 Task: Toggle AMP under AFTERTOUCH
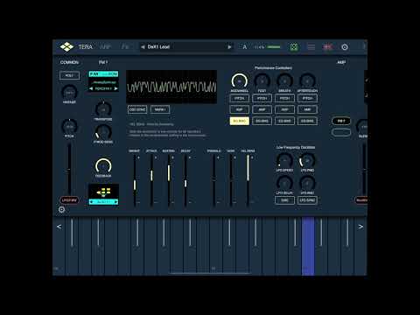click(307, 109)
